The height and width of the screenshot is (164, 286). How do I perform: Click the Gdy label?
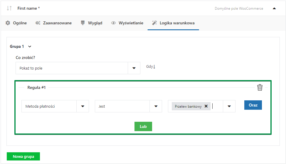tap(151, 67)
